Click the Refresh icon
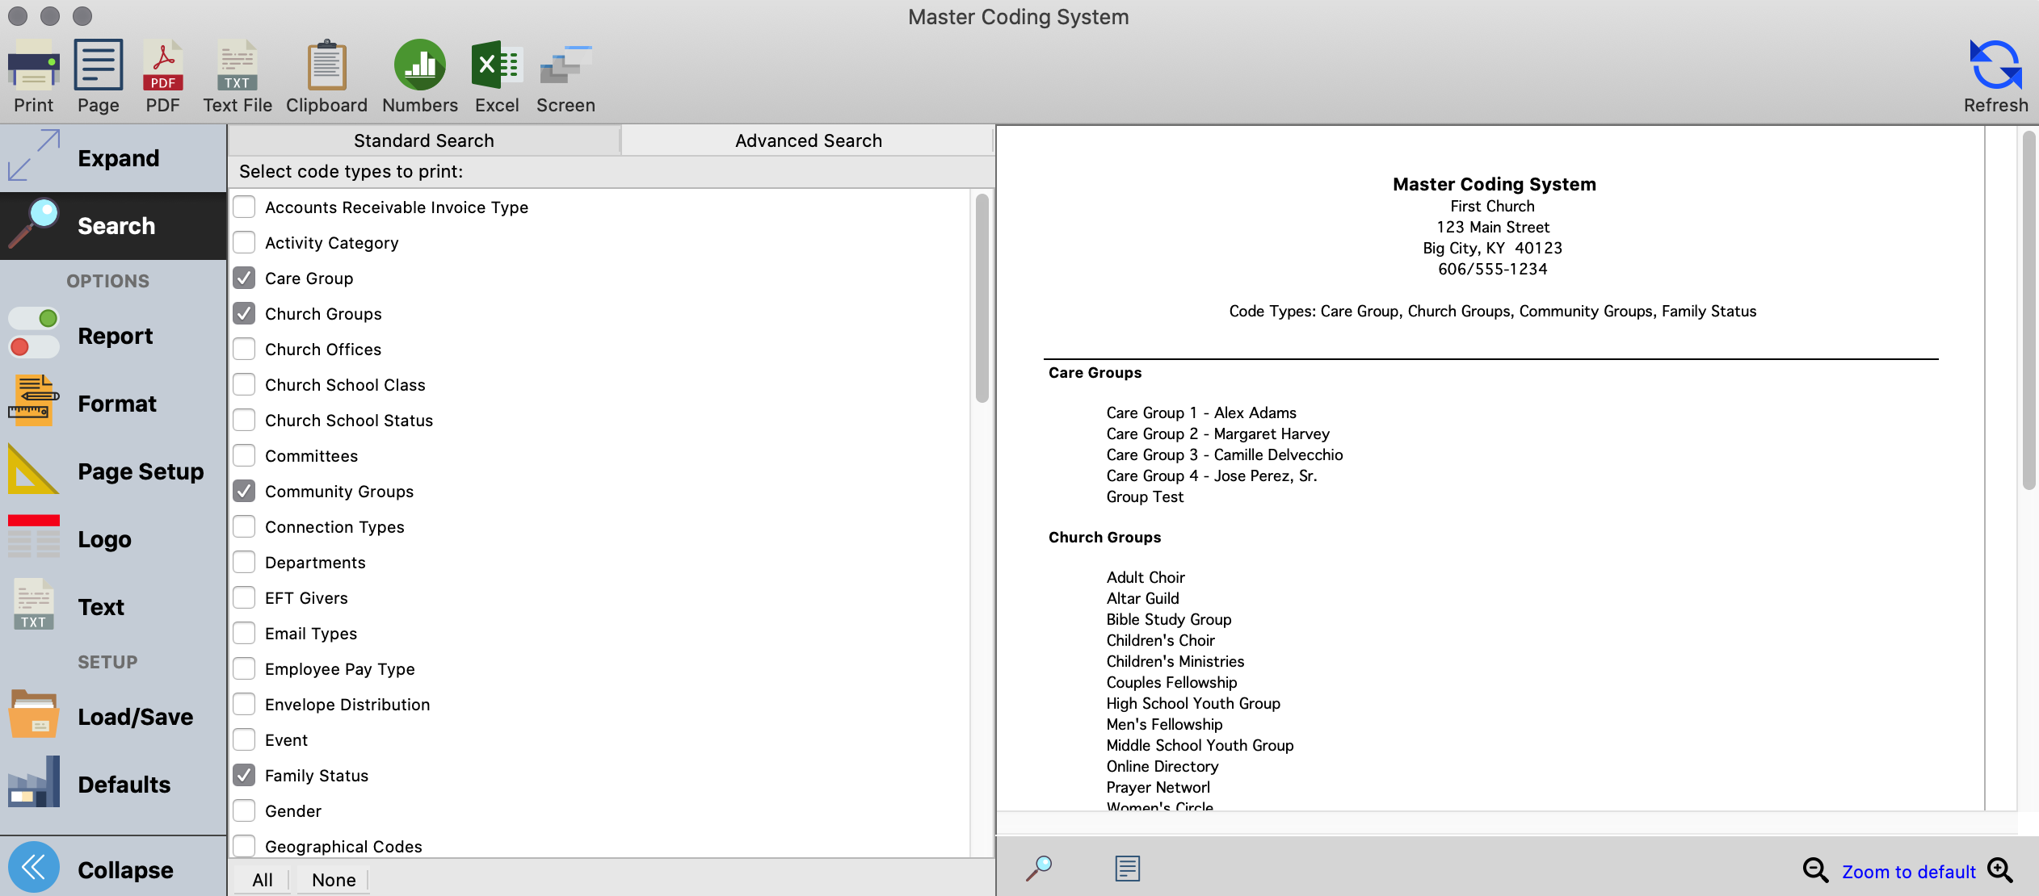The height and width of the screenshot is (896, 2039). point(1995,75)
